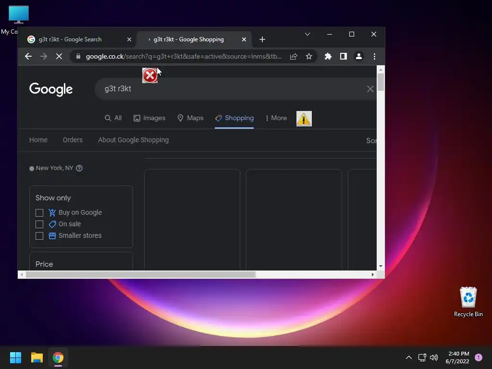The image size is (492, 369).
Task: Open the taskbar clock and date
Action: pyautogui.click(x=457, y=357)
